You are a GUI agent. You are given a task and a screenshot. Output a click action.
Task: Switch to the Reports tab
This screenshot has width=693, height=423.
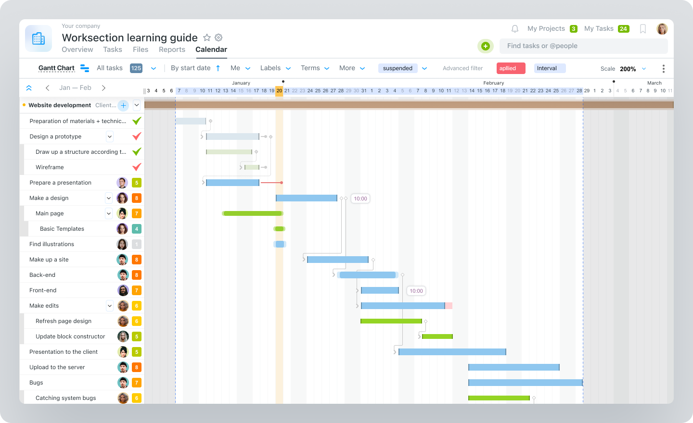click(172, 50)
